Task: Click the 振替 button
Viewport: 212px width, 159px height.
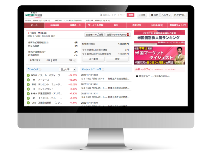Action: coord(117,59)
